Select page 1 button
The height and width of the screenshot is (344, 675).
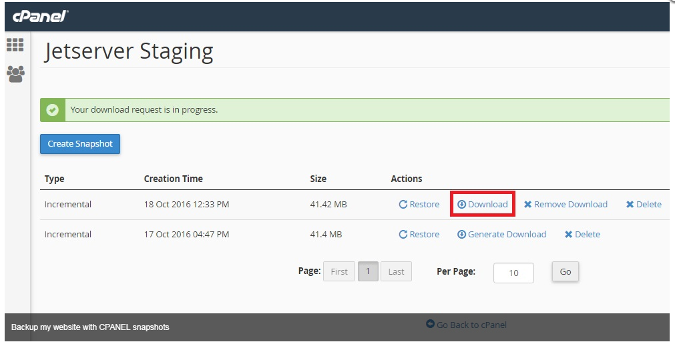point(368,271)
